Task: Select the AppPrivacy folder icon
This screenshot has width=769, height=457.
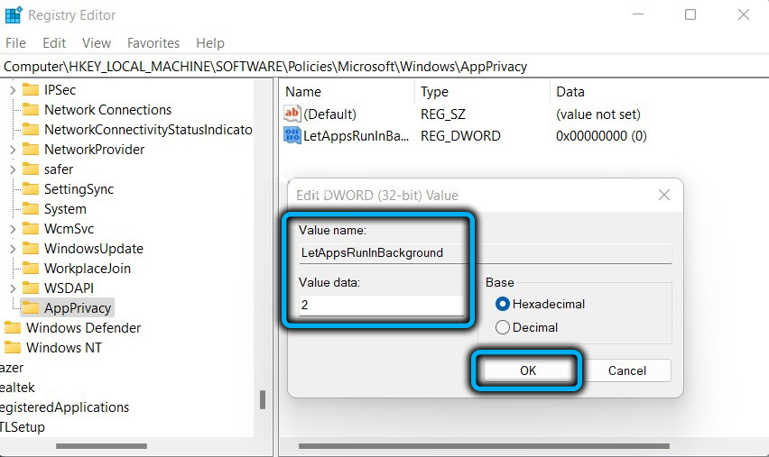Action: tap(31, 308)
